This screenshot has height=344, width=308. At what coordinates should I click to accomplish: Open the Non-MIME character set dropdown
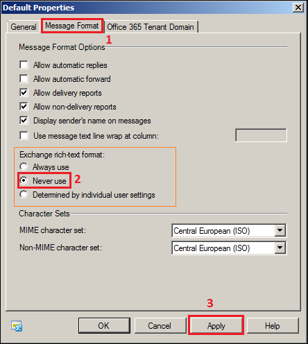pos(280,248)
